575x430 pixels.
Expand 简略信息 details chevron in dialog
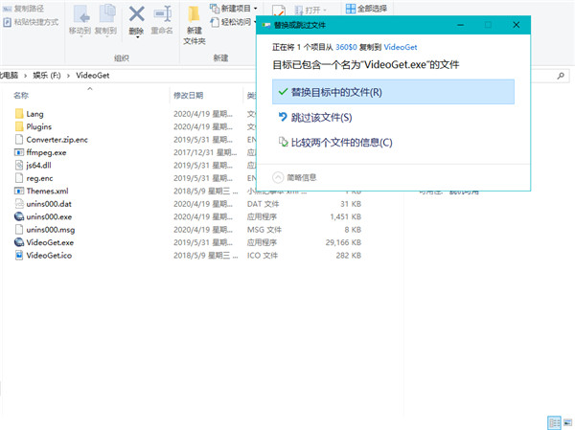coord(279,176)
